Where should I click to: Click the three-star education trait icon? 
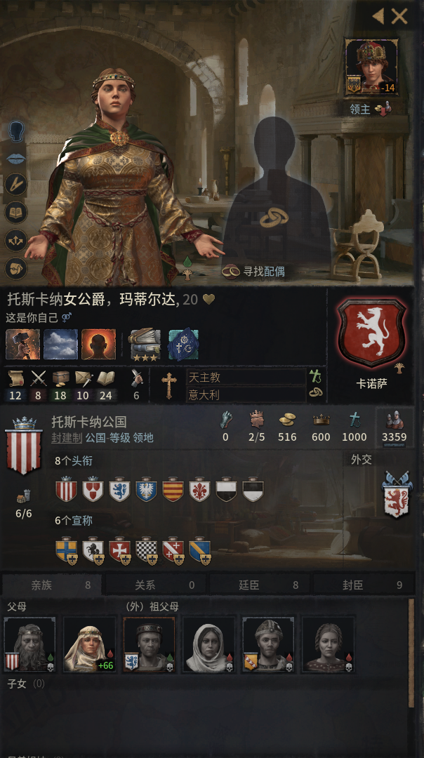(145, 344)
